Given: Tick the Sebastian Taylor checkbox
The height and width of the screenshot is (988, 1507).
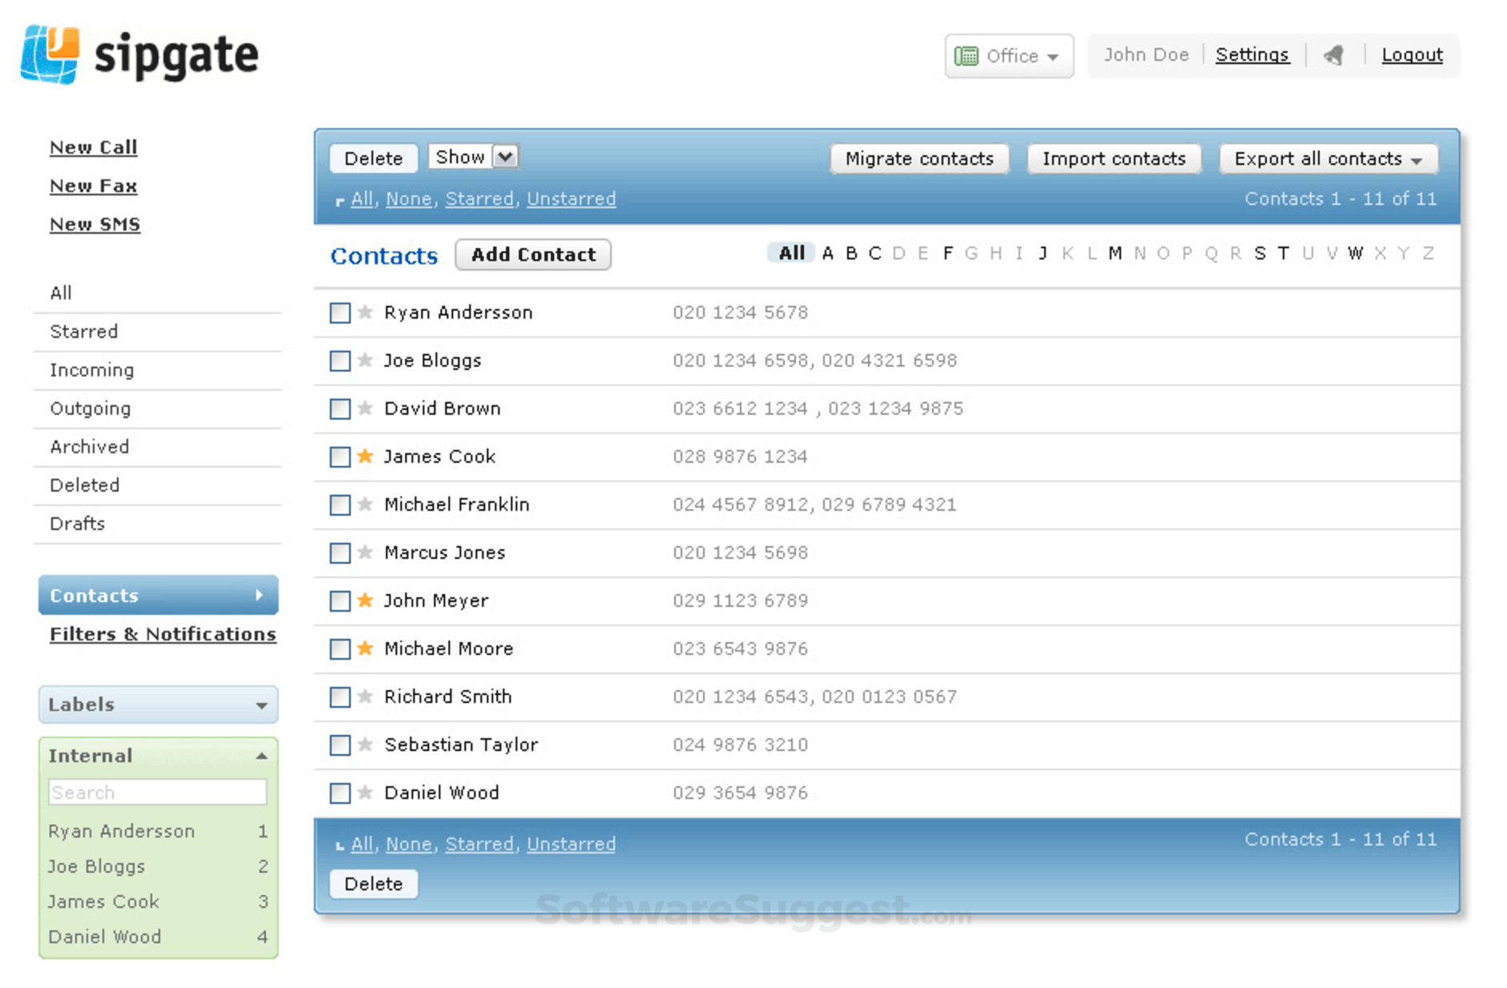Looking at the screenshot, I should (x=340, y=745).
